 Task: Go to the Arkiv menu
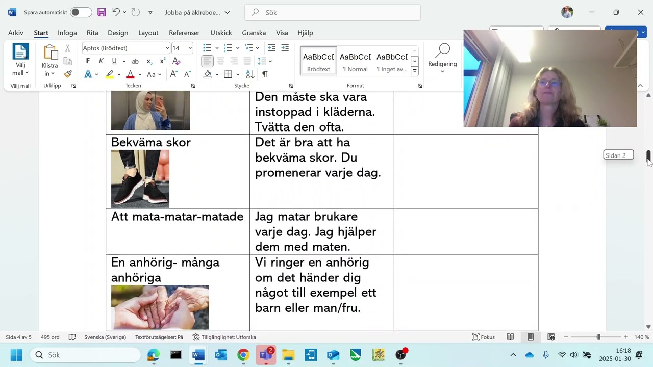[x=16, y=33]
